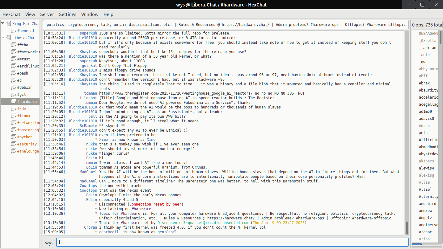
Task: Open the HexChat menu
Action: (x=11, y=14)
